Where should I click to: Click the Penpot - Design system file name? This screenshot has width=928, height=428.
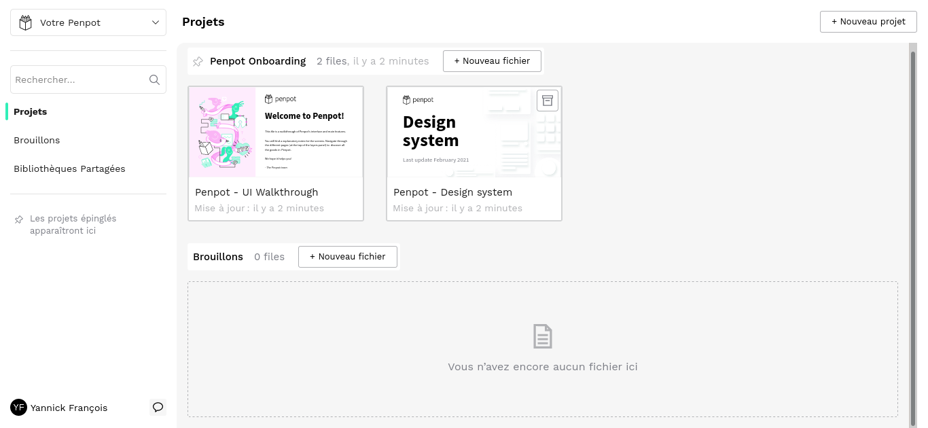tap(452, 192)
